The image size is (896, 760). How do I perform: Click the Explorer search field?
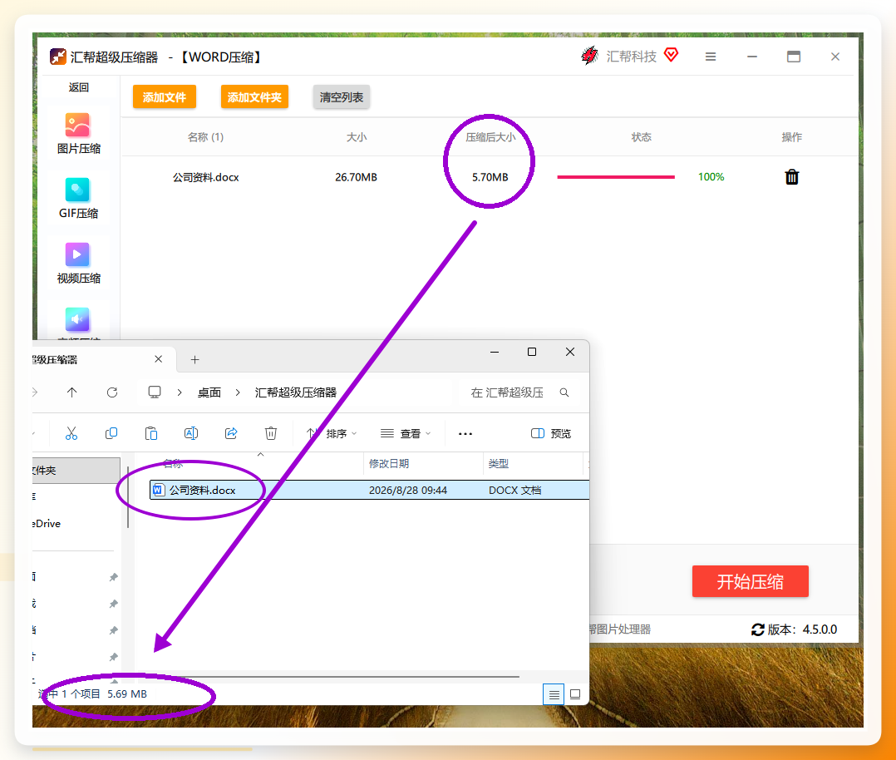click(x=517, y=392)
